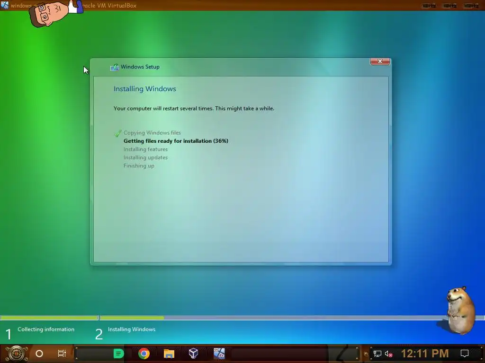Click the hamster desktop mascot

[x=459, y=310]
